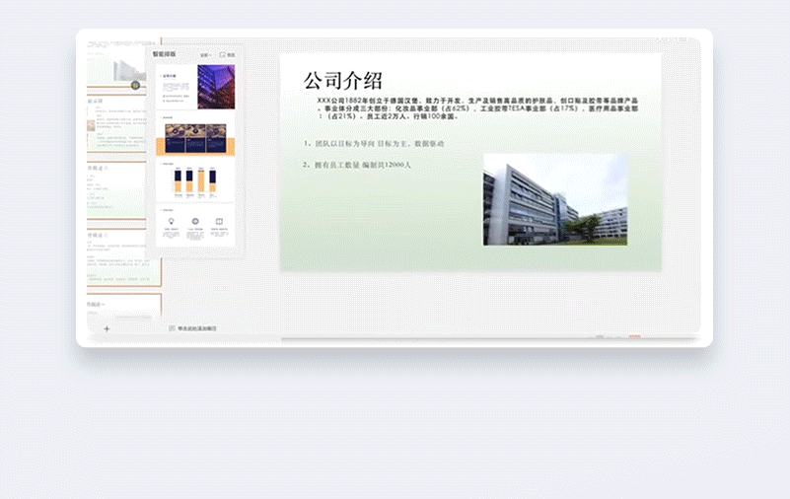Screen dimensions: 790x499
Task: Click the 单击此处添加备注 notes field
Action: pyautogui.click(x=197, y=328)
